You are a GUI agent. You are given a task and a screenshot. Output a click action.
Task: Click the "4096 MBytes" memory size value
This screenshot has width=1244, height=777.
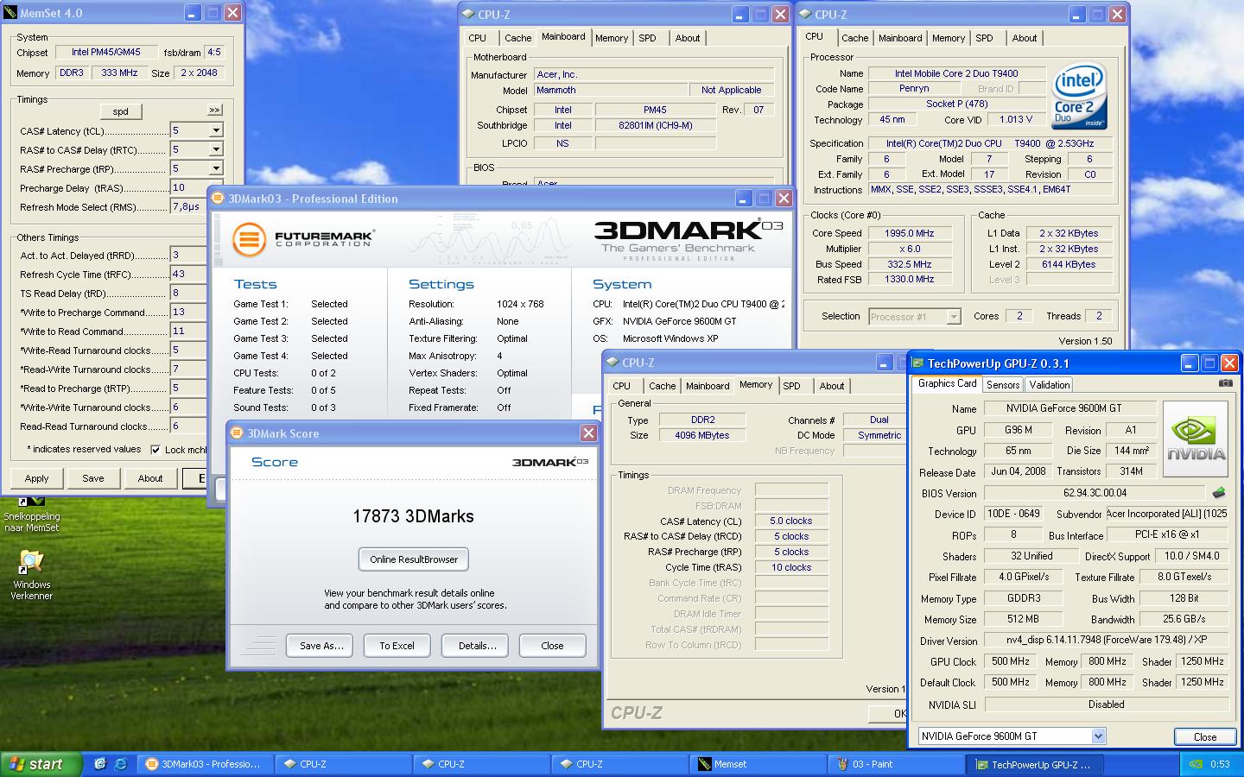coord(701,435)
